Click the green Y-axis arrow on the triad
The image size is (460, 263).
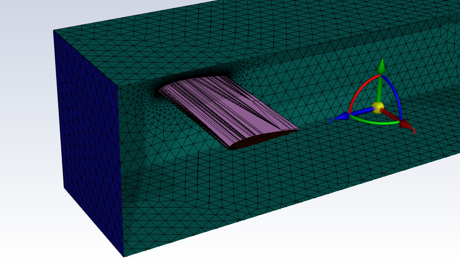tap(382, 67)
